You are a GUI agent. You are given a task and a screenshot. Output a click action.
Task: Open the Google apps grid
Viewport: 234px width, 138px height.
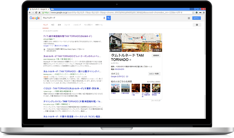[x=189, y=18]
